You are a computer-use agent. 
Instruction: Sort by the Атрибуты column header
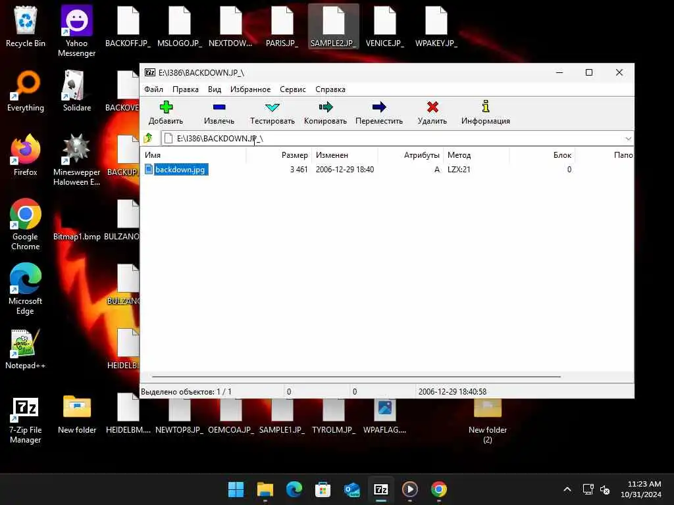coord(411,155)
